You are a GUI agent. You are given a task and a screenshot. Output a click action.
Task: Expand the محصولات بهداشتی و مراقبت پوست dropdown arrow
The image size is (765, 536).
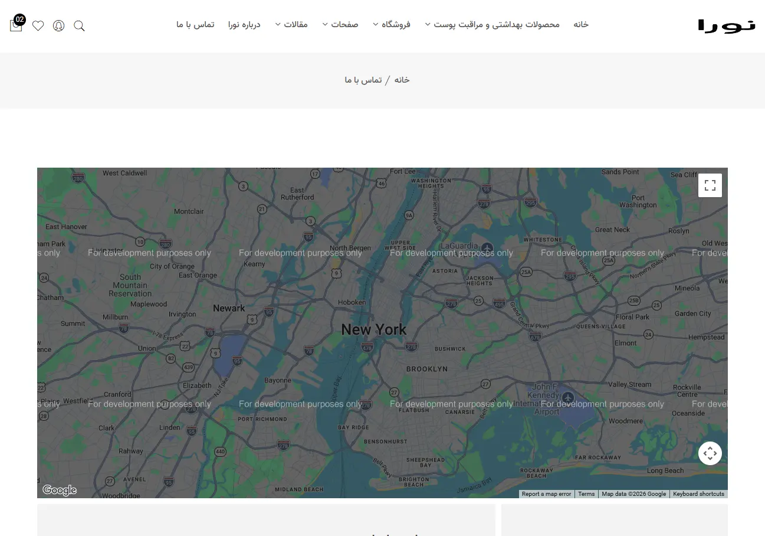pyautogui.click(x=428, y=24)
